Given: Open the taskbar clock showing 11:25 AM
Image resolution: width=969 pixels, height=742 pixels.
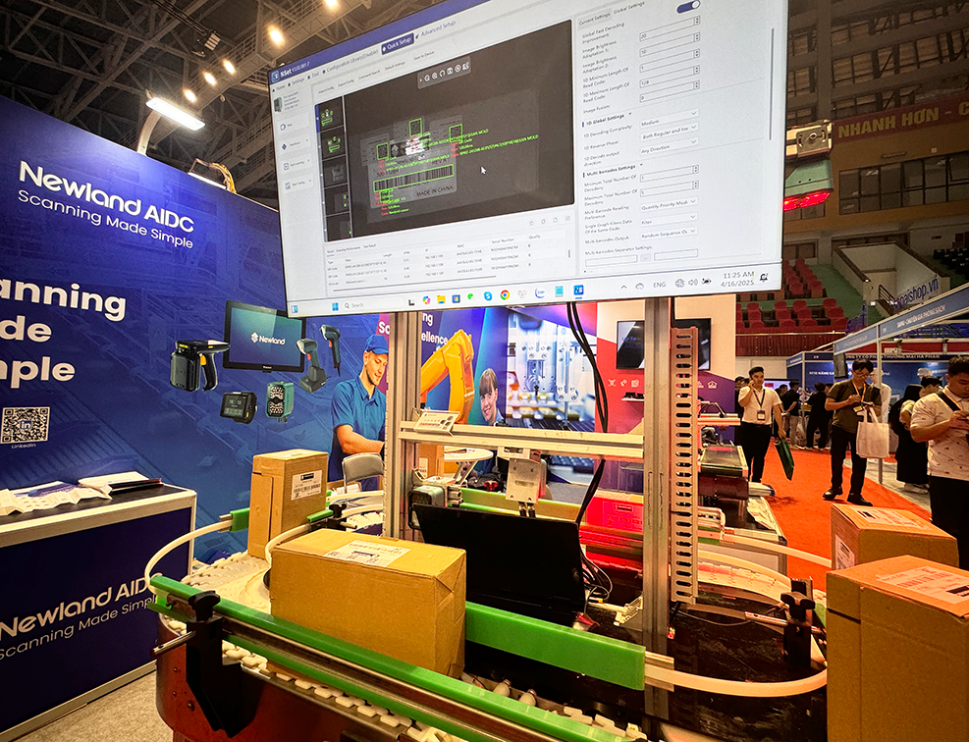Looking at the screenshot, I should coord(737,279).
